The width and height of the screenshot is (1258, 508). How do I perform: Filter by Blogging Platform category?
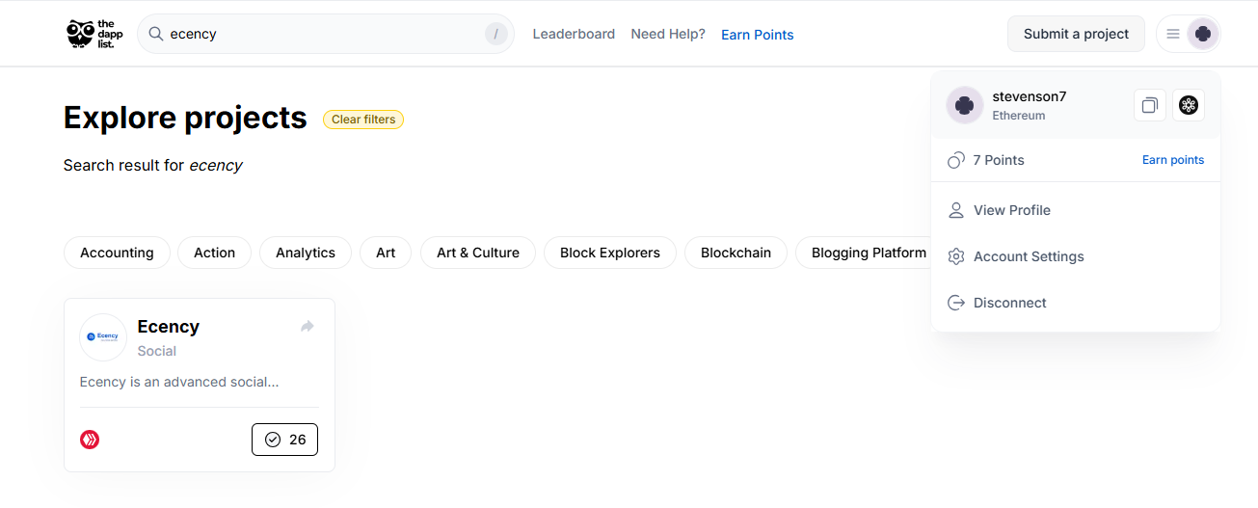(864, 253)
